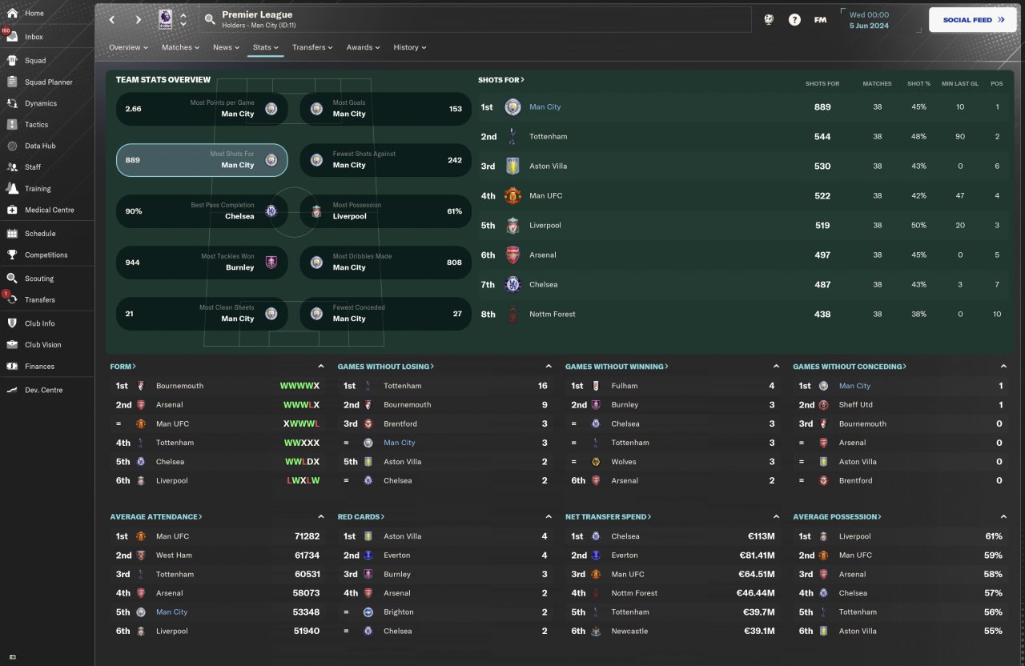Open the Club Info shield icon
The image size is (1025, 666).
[x=12, y=323]
